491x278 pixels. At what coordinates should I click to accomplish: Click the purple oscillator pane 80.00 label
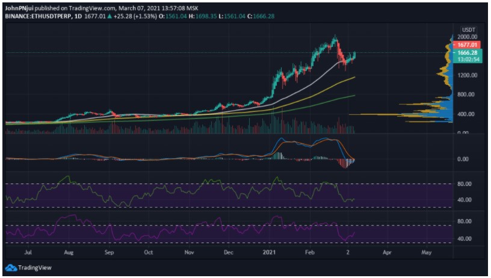pyautogui.click(x=465, y=221)
